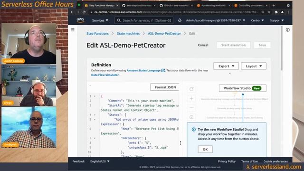Open the Export dropdown
This screenshot has width=304, height=171.
[x=226, y=66]
